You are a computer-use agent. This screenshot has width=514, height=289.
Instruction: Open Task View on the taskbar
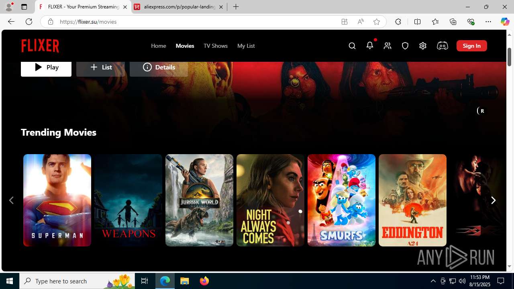145,281
